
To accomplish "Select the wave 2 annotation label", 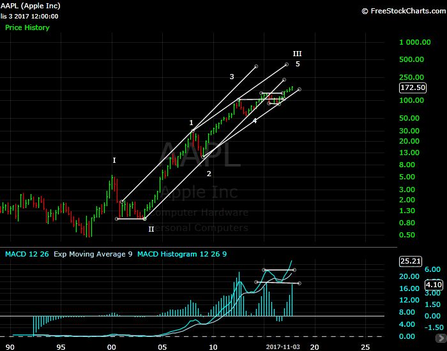I will tap(209, 174).
